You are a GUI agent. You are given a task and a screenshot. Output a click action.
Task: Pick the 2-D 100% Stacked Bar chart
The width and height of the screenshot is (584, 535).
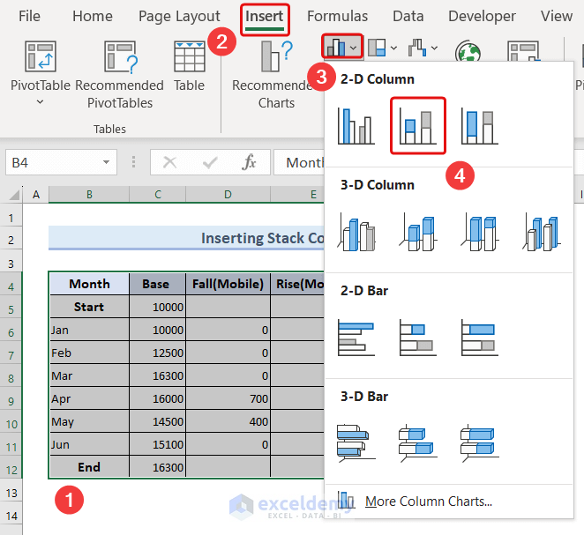pos(479,338)
